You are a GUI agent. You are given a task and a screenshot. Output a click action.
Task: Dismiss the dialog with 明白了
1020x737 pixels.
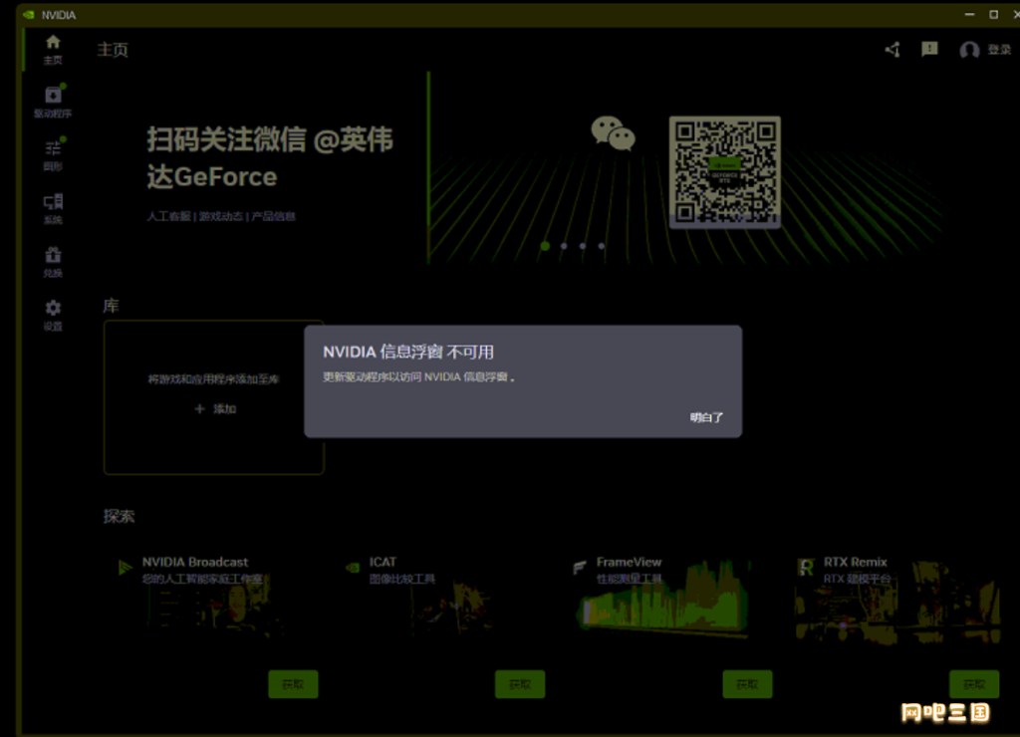[706, 417]
